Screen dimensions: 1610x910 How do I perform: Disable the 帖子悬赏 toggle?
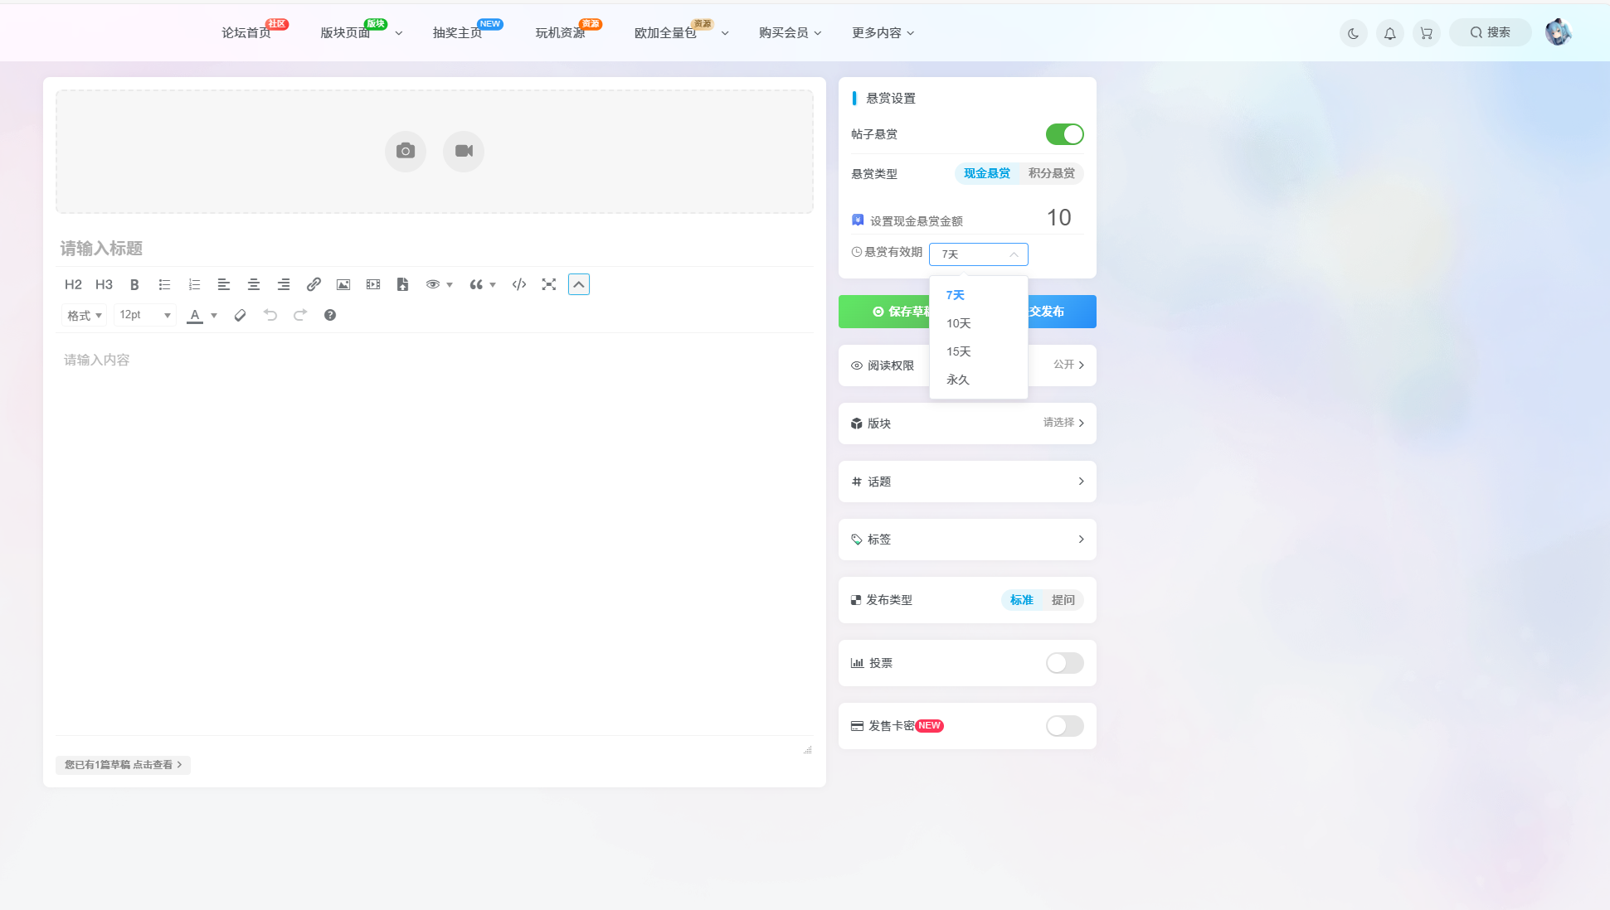click(x=1064, y=134)
